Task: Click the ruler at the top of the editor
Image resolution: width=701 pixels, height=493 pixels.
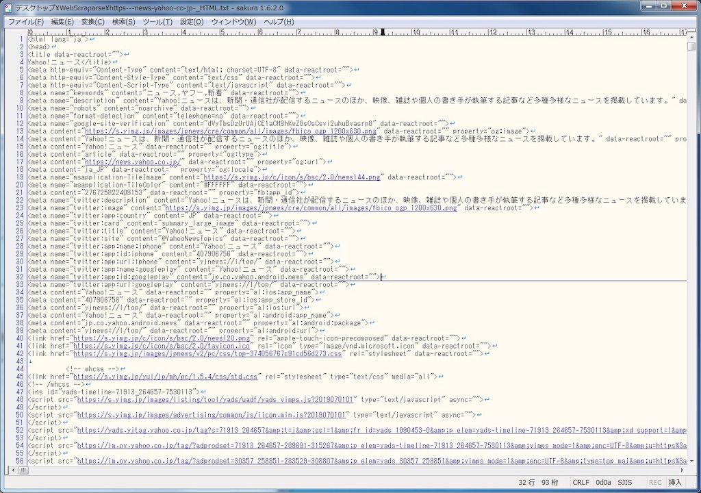Action: pos(357,32)
